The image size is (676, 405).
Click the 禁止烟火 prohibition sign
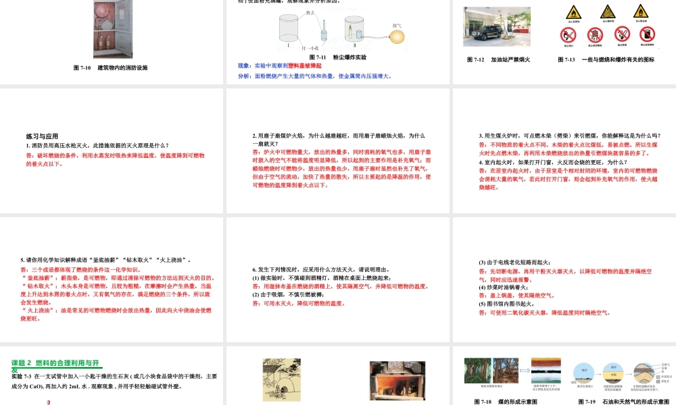pyautogui.click(x=567, y=33)
